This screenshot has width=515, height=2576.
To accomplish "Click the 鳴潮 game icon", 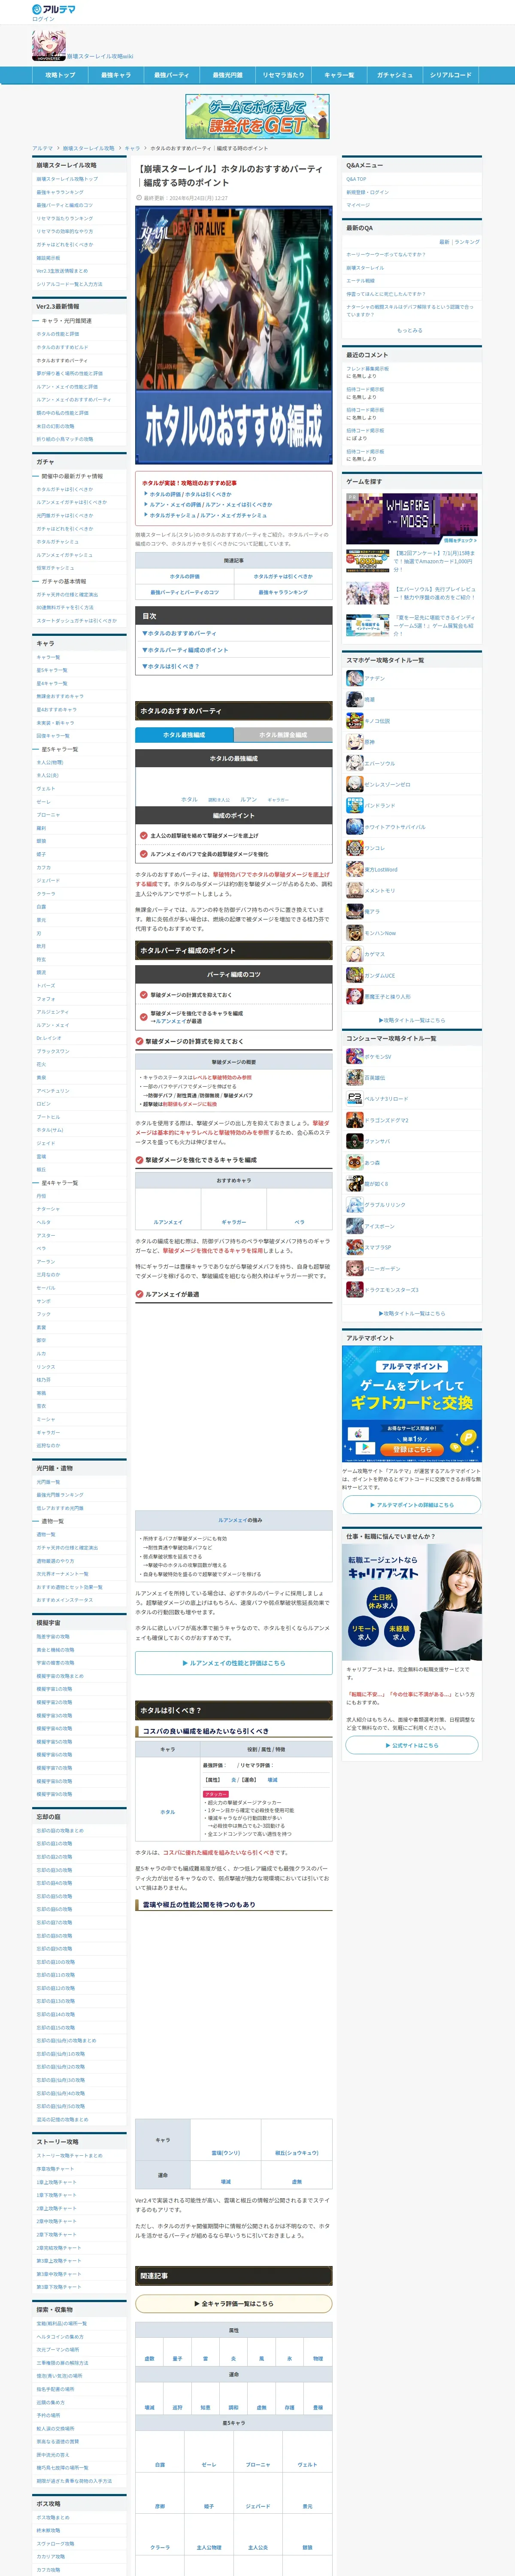I will [x=354, y=699].
